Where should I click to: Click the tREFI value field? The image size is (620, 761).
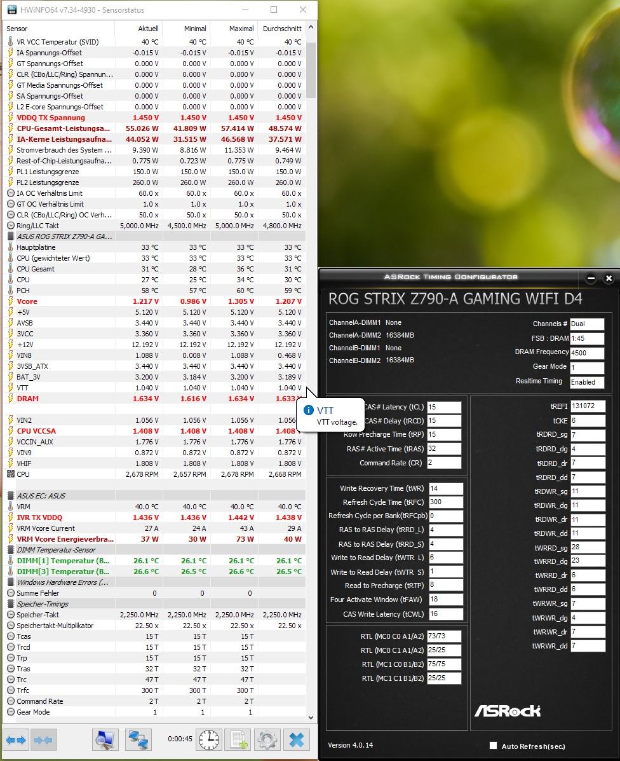(588, 406)
